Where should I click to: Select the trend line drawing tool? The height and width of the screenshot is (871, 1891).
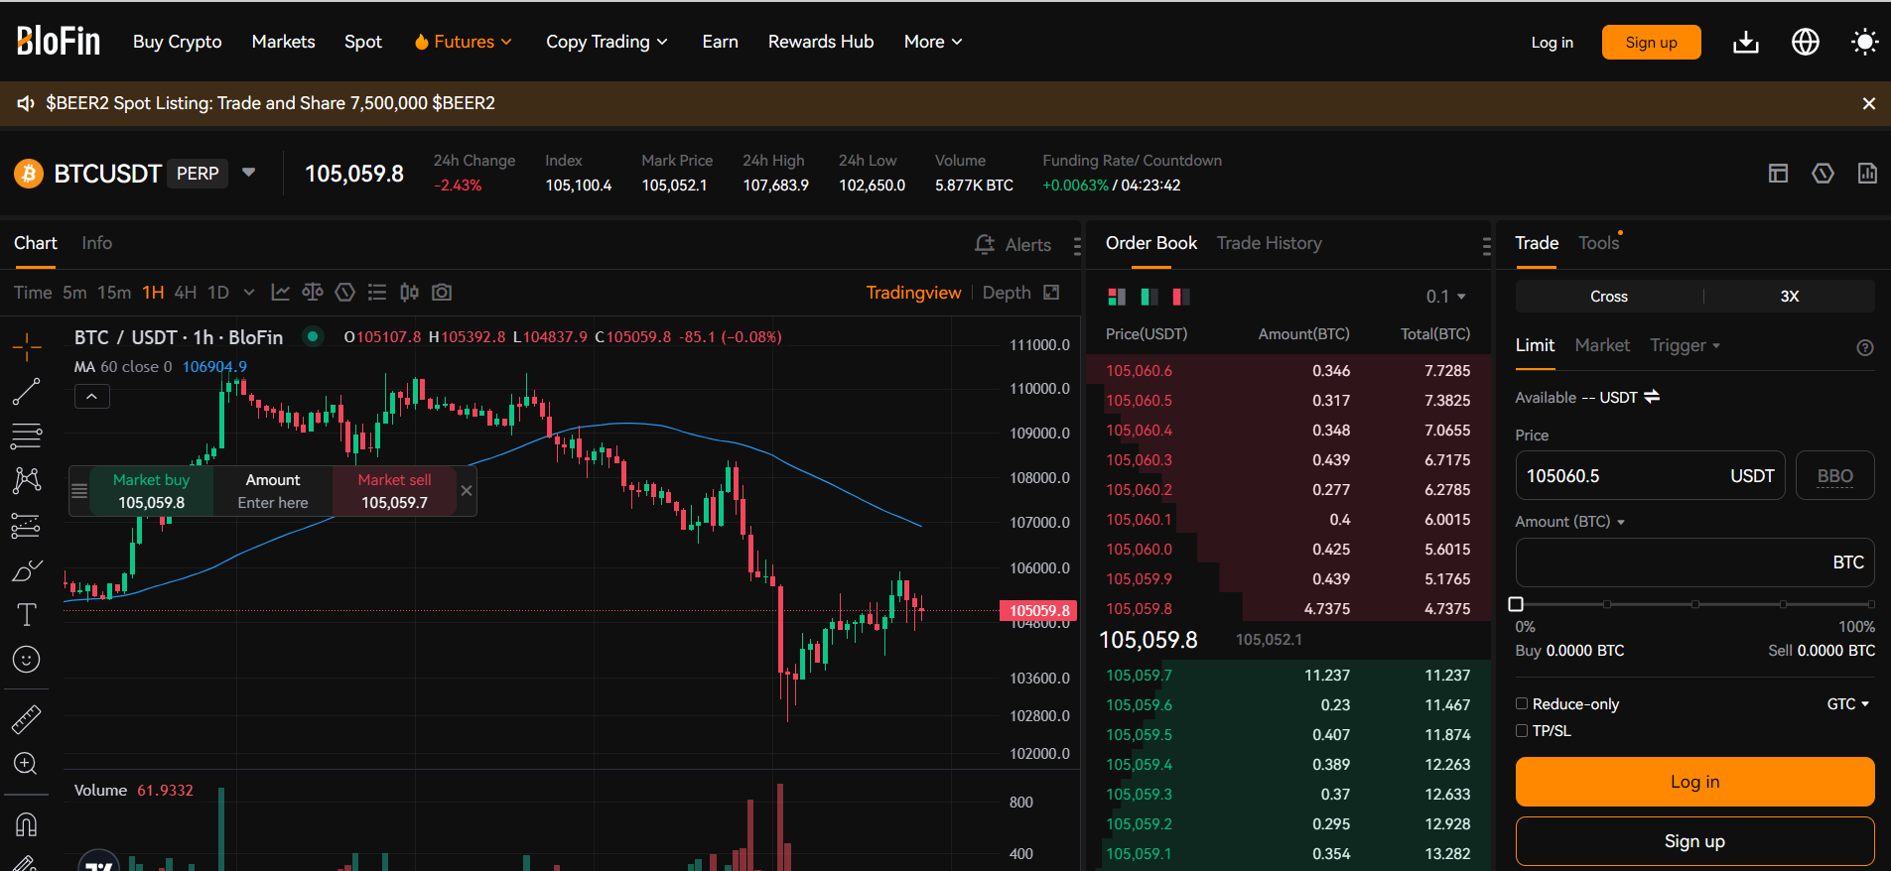(27, 392)
